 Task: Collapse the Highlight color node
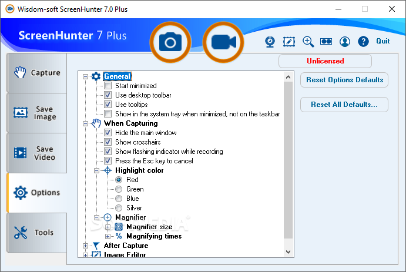click(x=96, y=170)
